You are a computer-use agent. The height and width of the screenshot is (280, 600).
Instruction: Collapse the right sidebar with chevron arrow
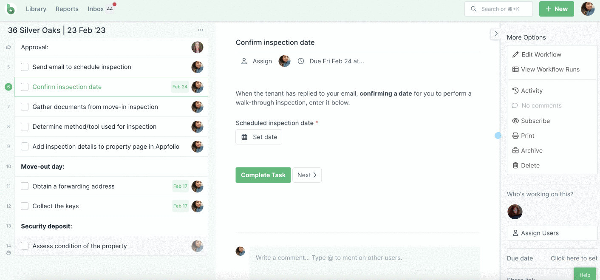[x=496, y=33]
